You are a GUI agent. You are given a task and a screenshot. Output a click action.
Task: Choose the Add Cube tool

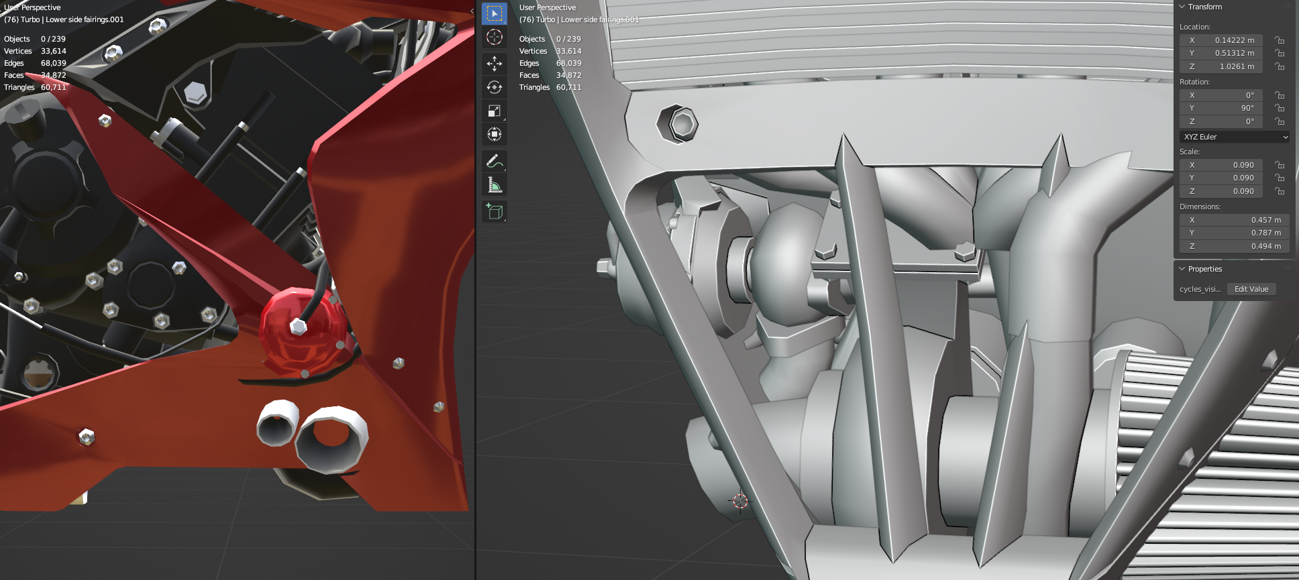(x=495, y=211)
